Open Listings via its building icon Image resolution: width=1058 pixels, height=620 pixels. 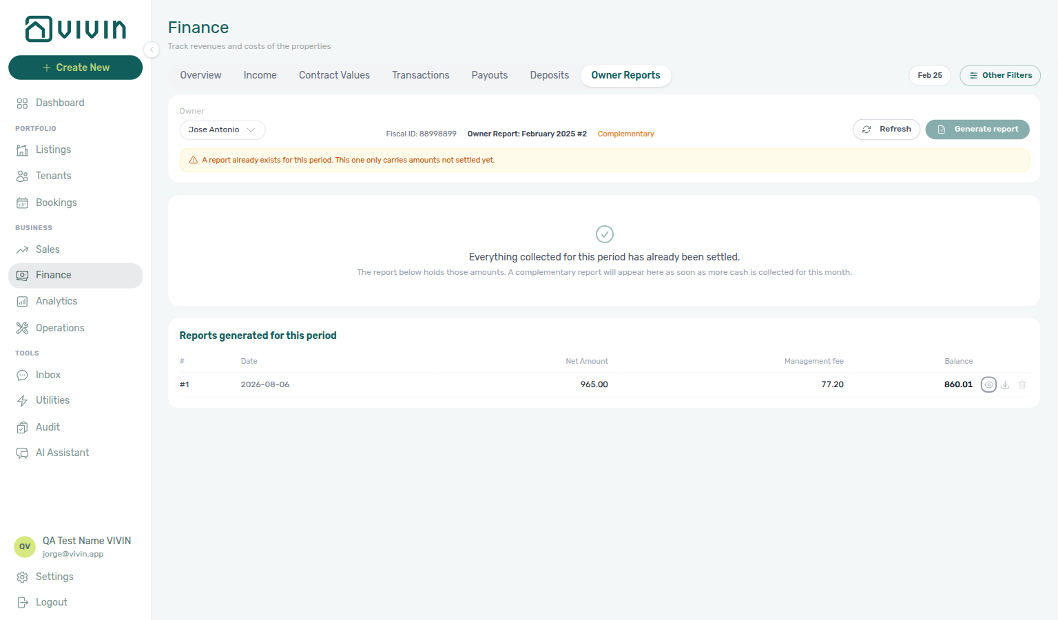click(22, 150)
